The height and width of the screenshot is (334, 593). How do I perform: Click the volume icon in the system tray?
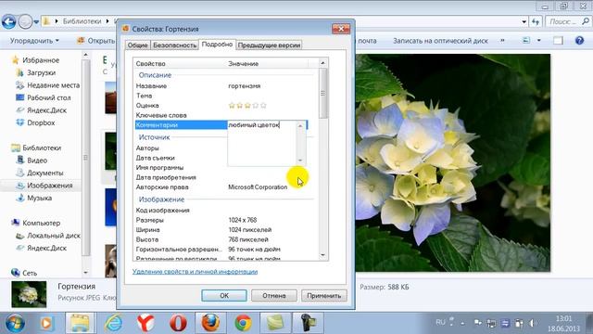point(533,323)
